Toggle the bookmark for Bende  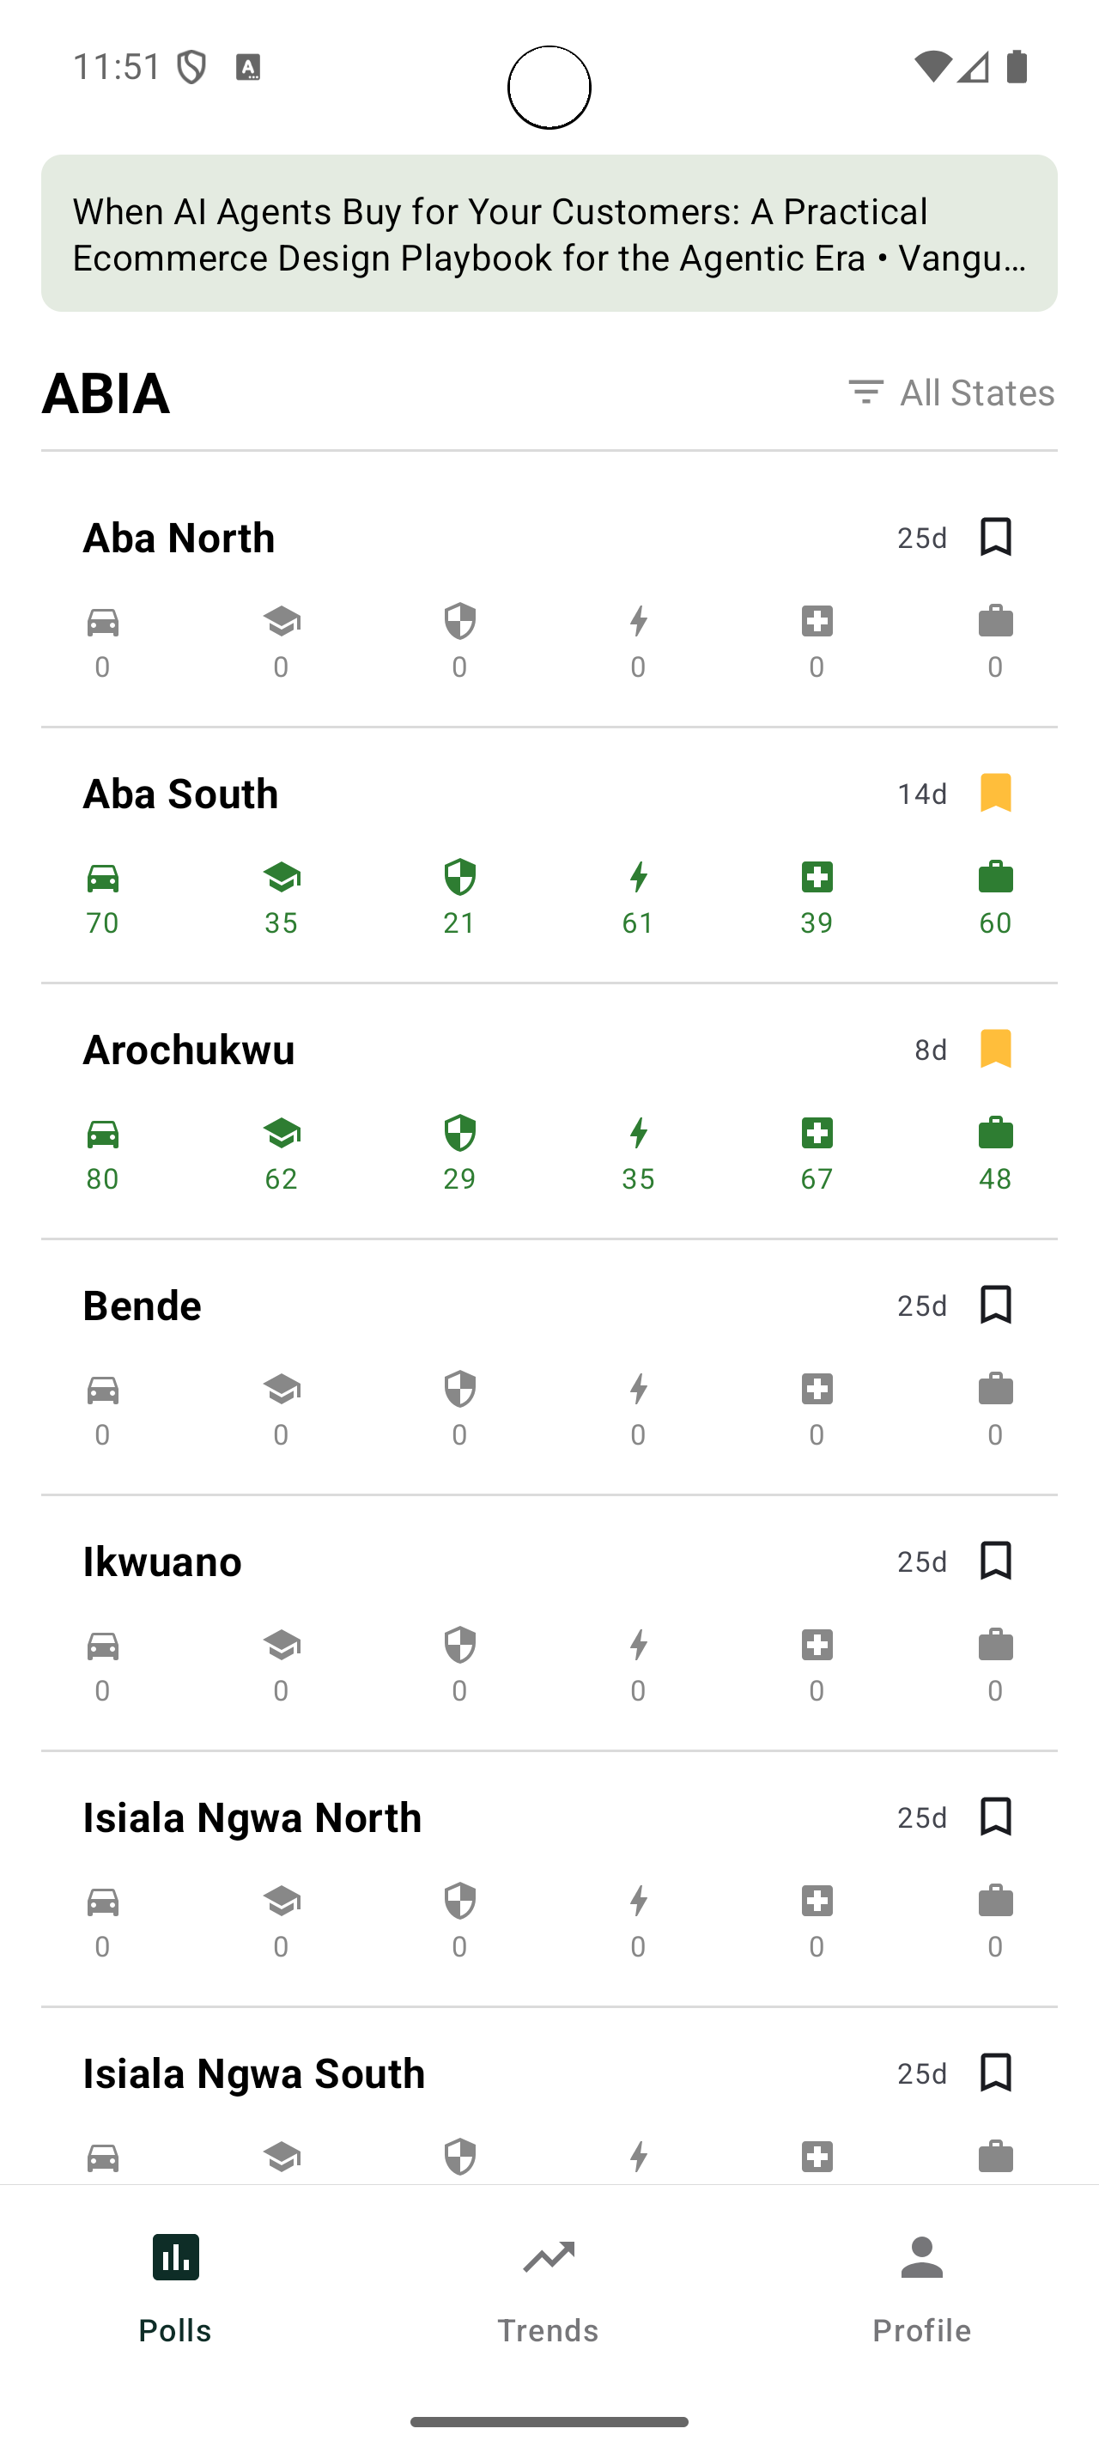point(995,1306)
